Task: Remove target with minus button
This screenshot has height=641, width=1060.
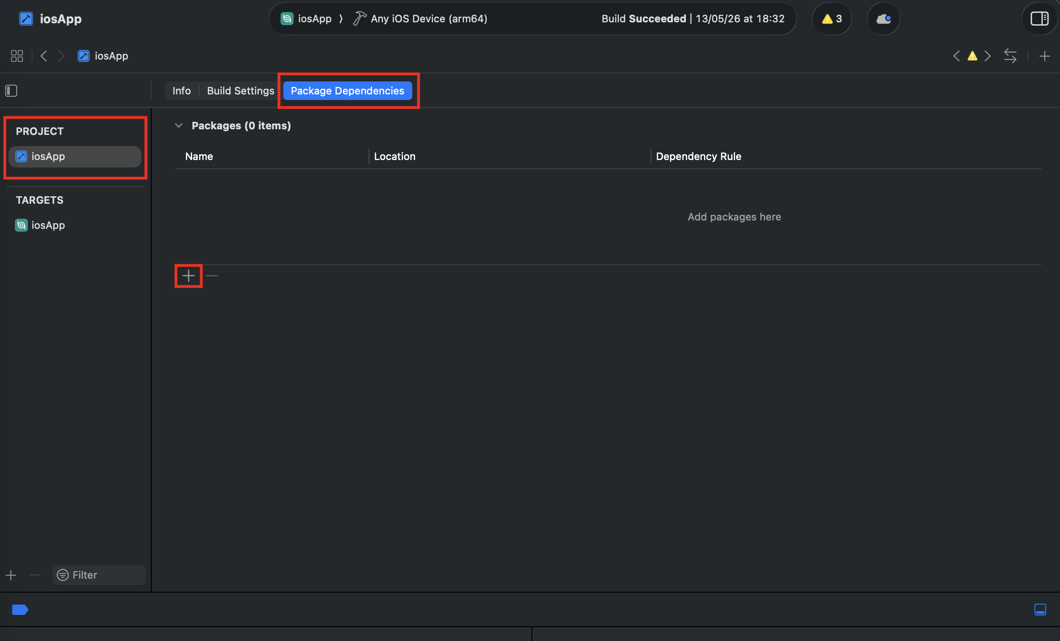Action: coord(35,575)
